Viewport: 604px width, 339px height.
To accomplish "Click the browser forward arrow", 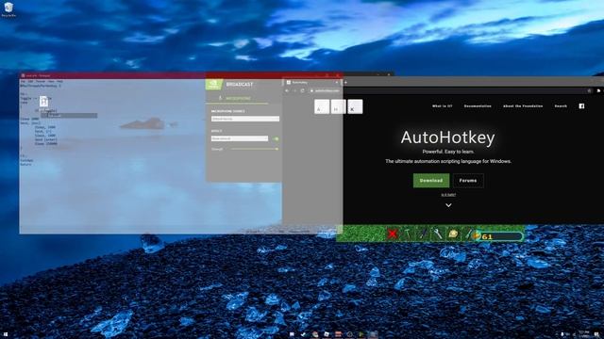I will [294, 90].
